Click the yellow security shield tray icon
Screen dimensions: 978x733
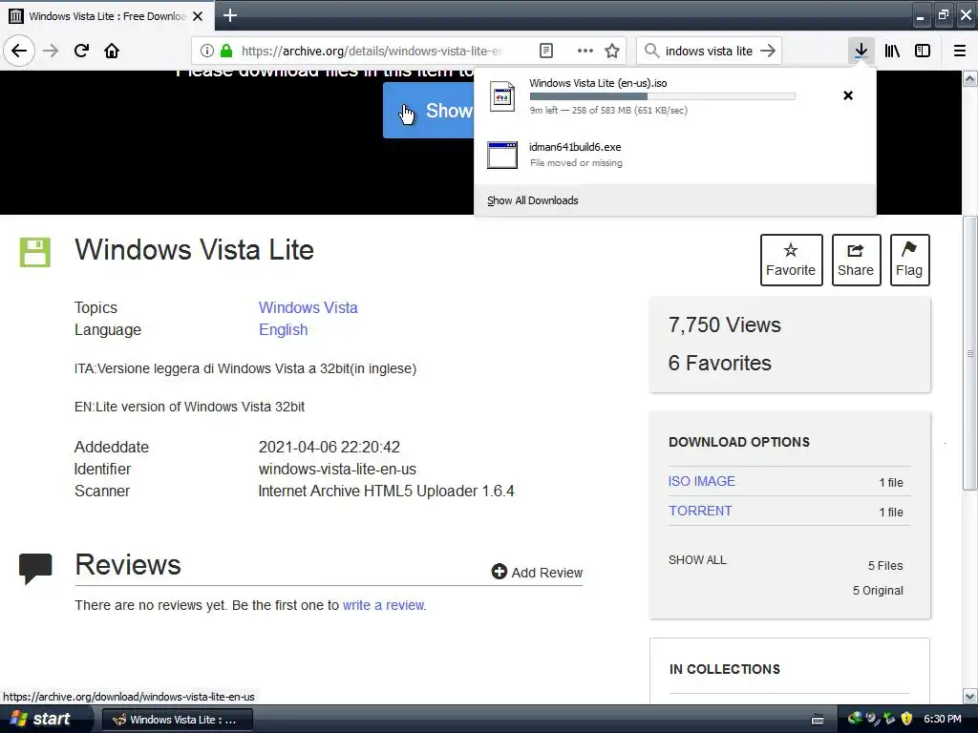click(906, 719)
